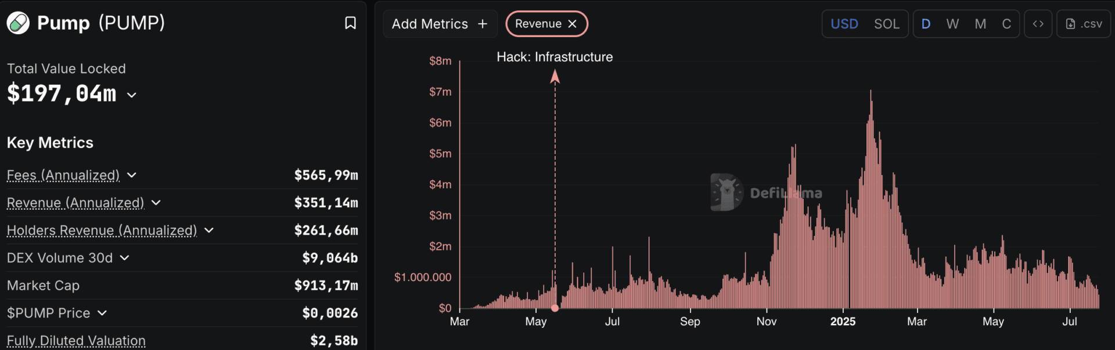Screen dimensions: 1115x350
Task: Click the Hack: Infrastructure annotation label
Action: (555, 57)
